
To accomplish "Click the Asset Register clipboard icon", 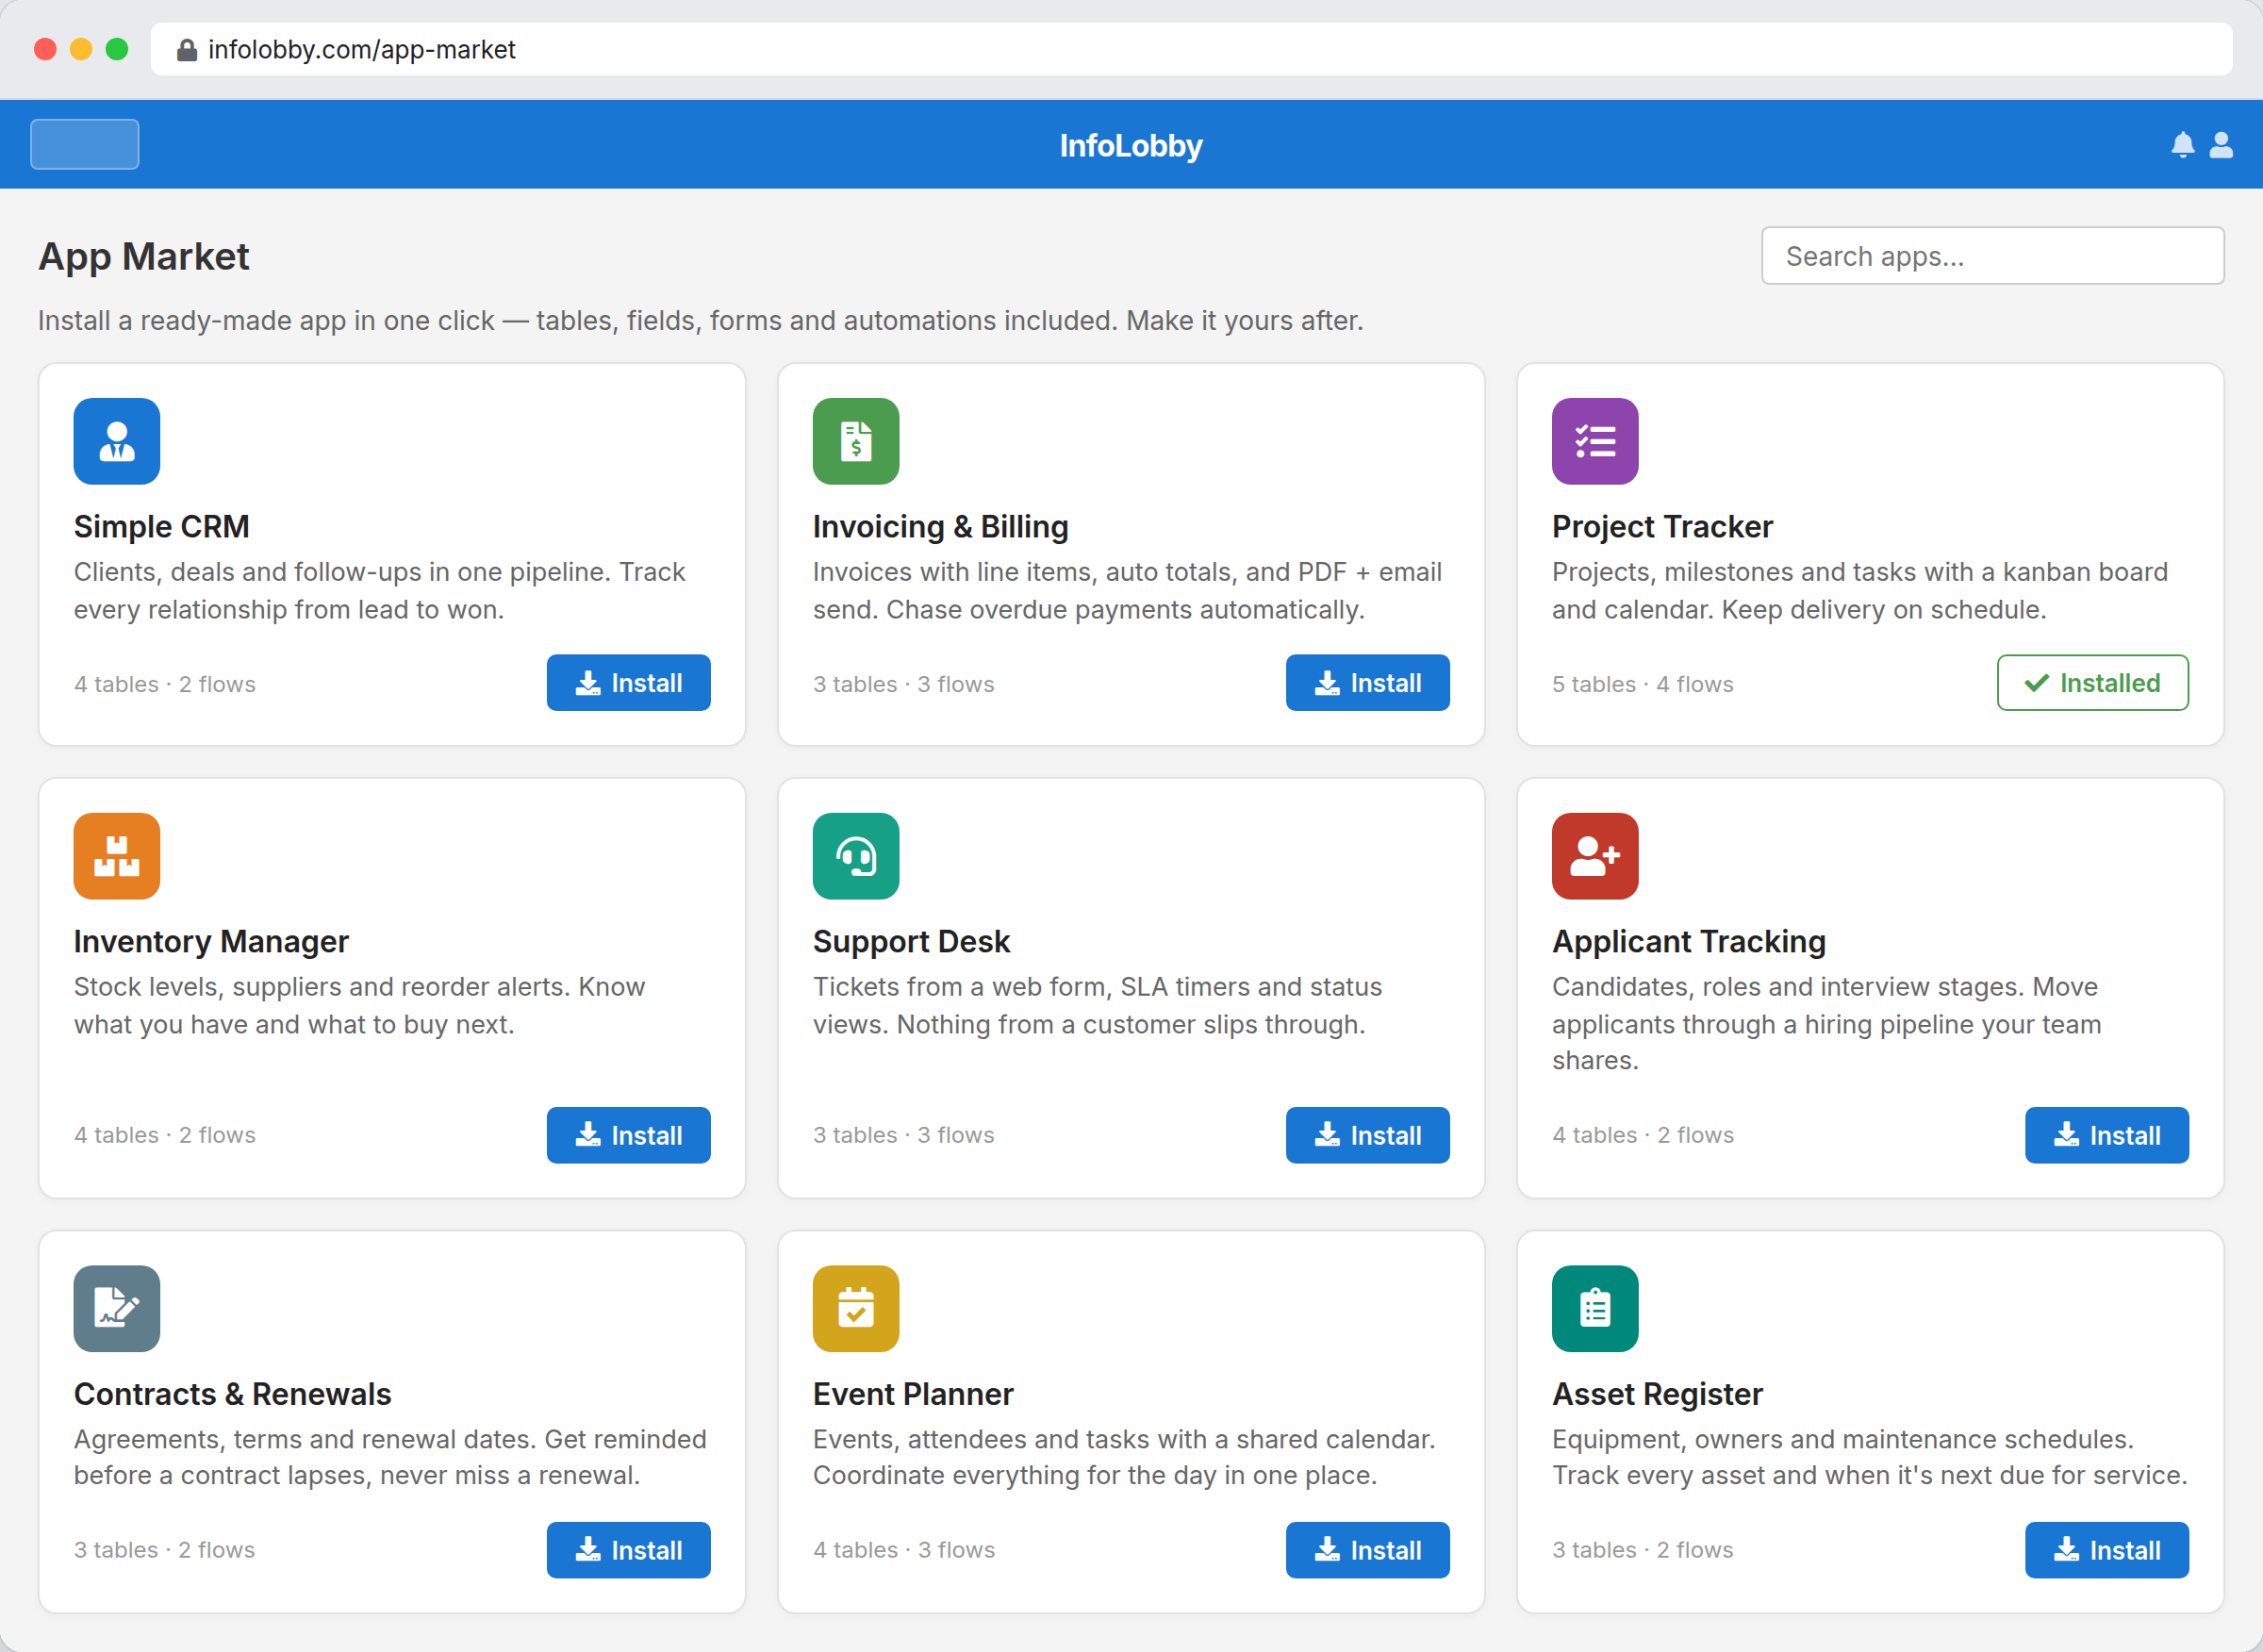I will 1595,1308.
